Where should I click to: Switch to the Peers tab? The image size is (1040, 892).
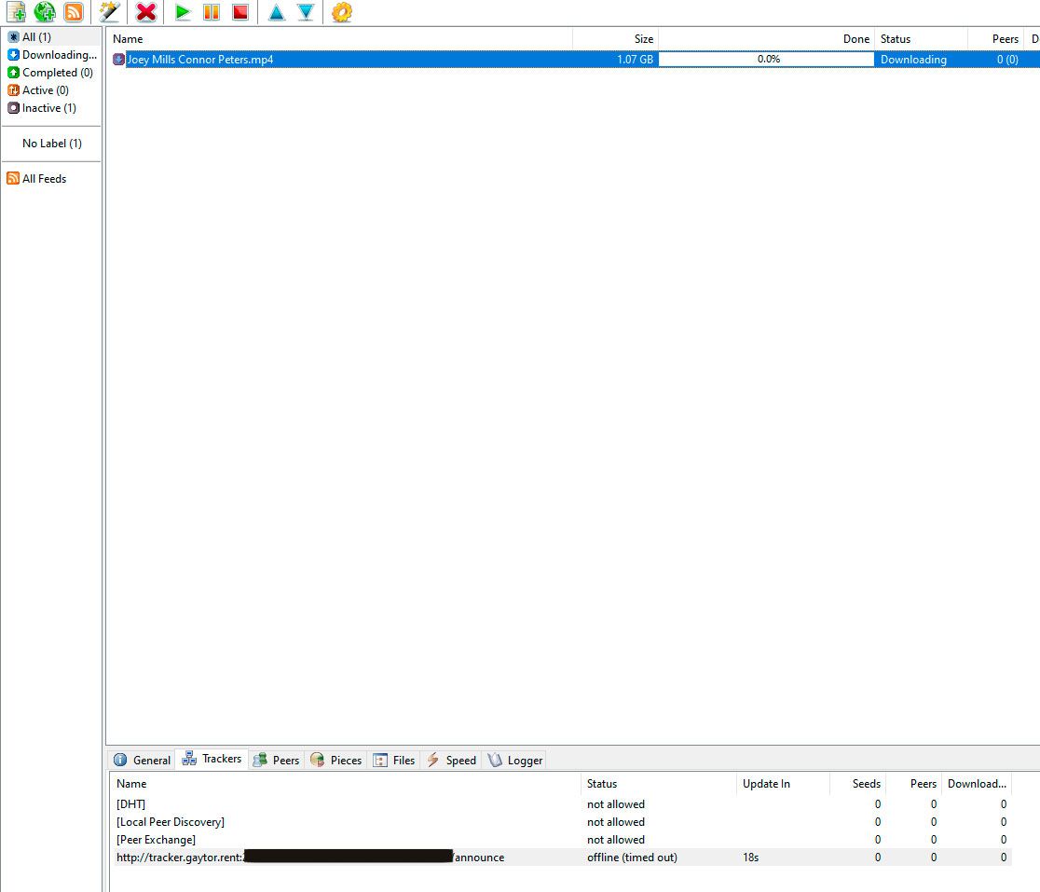click(x=277, y=760)
